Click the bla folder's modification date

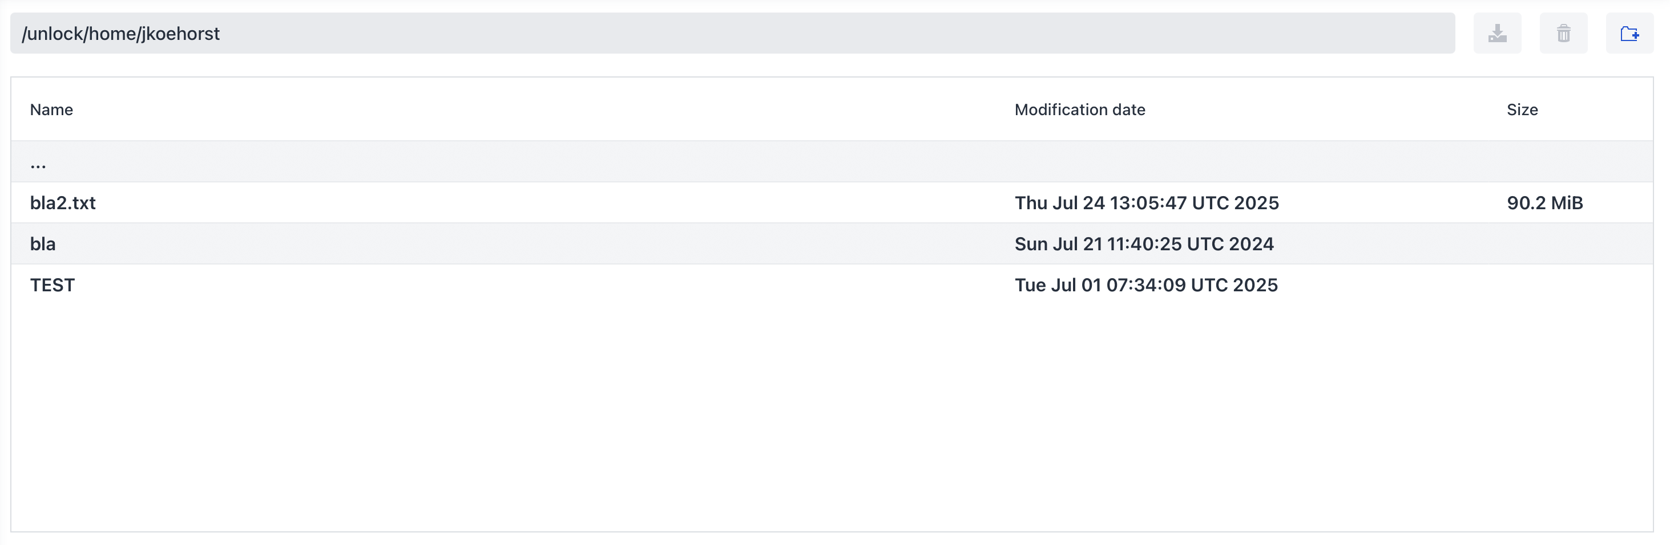point(1144,244)
